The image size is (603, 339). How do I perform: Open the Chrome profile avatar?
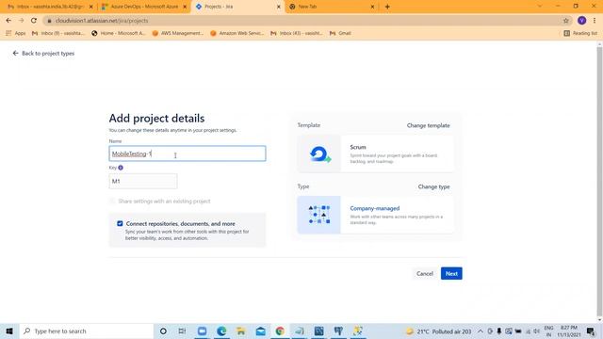[581, 21]
